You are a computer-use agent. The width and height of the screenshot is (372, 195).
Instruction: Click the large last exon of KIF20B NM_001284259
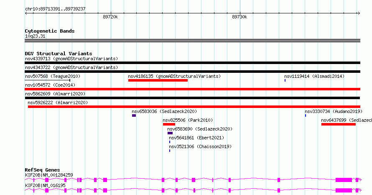click(x=344, y=180)
